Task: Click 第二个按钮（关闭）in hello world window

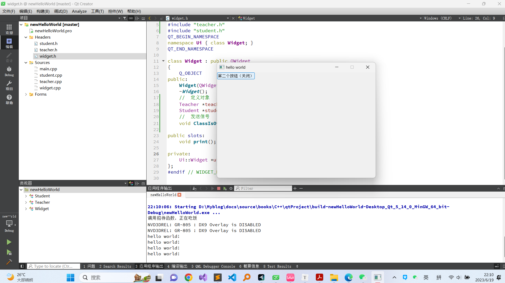Action: pyautogui.click(x=236, y=76)
